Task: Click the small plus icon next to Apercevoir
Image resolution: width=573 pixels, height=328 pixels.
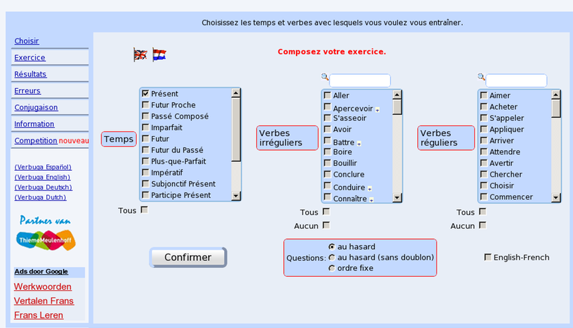Action: pos(377,110)
